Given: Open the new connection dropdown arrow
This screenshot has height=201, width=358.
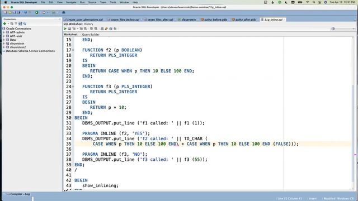Looking at the screenshot, I should tap(8, 23).
